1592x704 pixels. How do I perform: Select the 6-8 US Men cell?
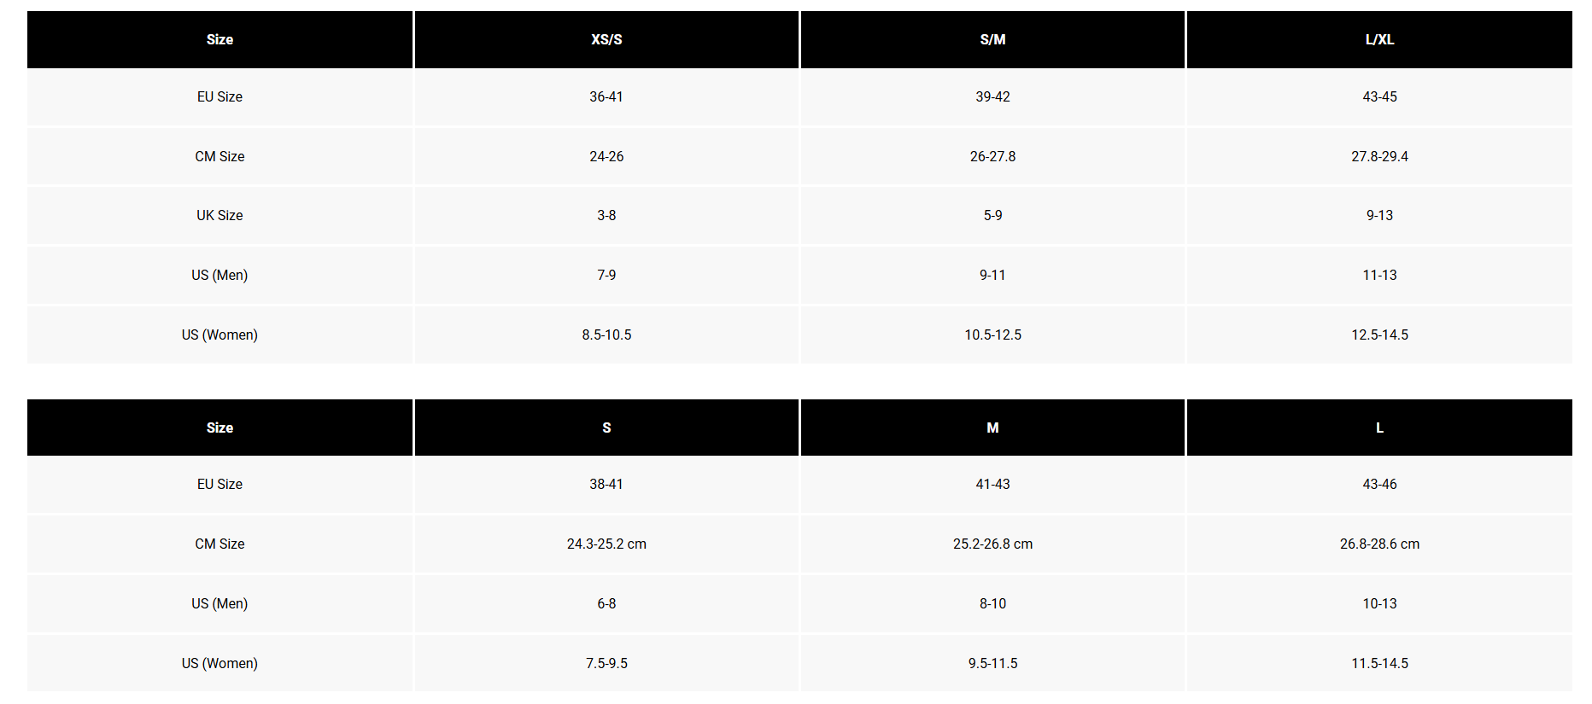[606, 603]
